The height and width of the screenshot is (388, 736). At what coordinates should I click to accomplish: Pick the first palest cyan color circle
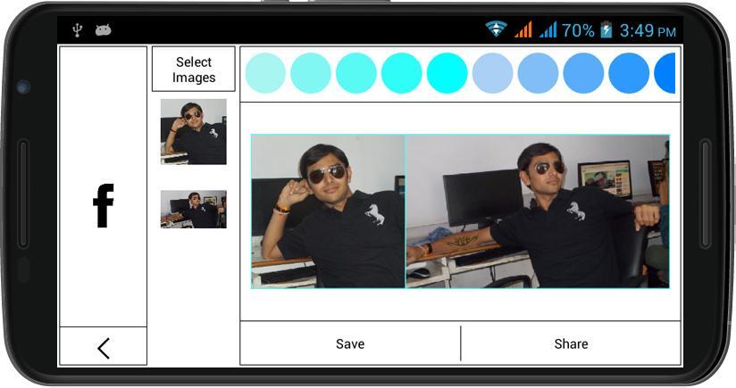click(265, 73)
